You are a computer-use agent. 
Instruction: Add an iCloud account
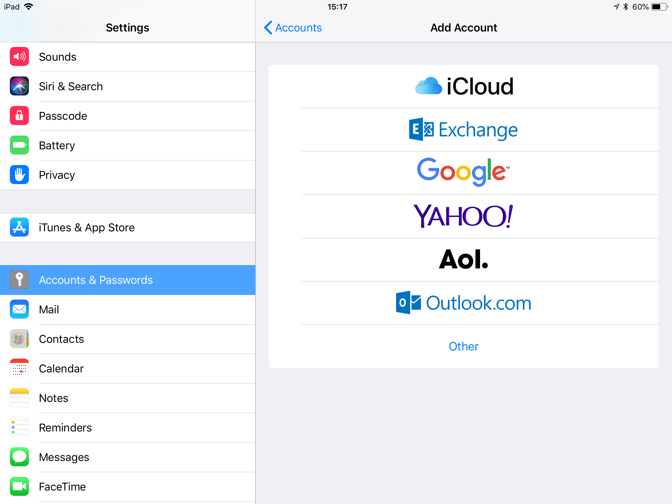point(464,86)
